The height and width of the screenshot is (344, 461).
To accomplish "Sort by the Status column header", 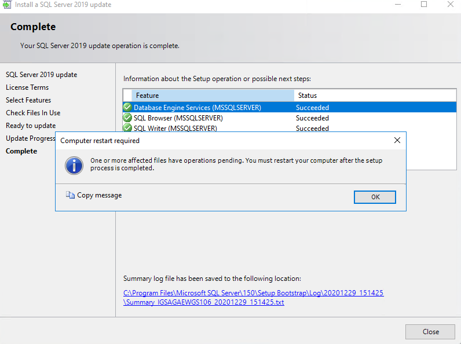I will pos(375,96).
